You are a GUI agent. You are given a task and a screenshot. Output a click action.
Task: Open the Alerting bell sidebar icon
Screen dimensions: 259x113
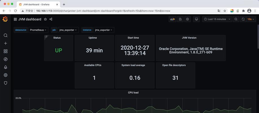click(x=5, y=67)
